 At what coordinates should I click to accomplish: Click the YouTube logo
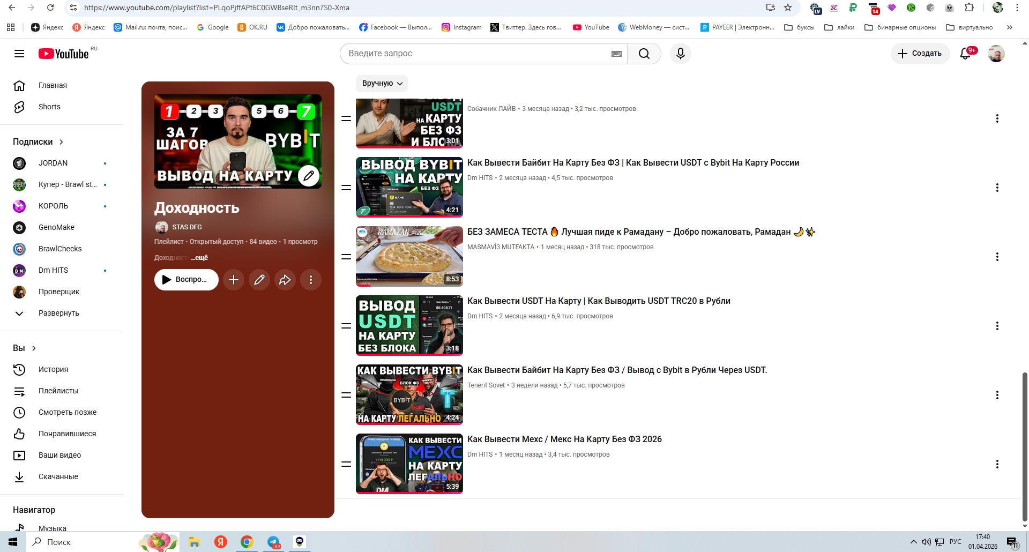pos(64,54)
